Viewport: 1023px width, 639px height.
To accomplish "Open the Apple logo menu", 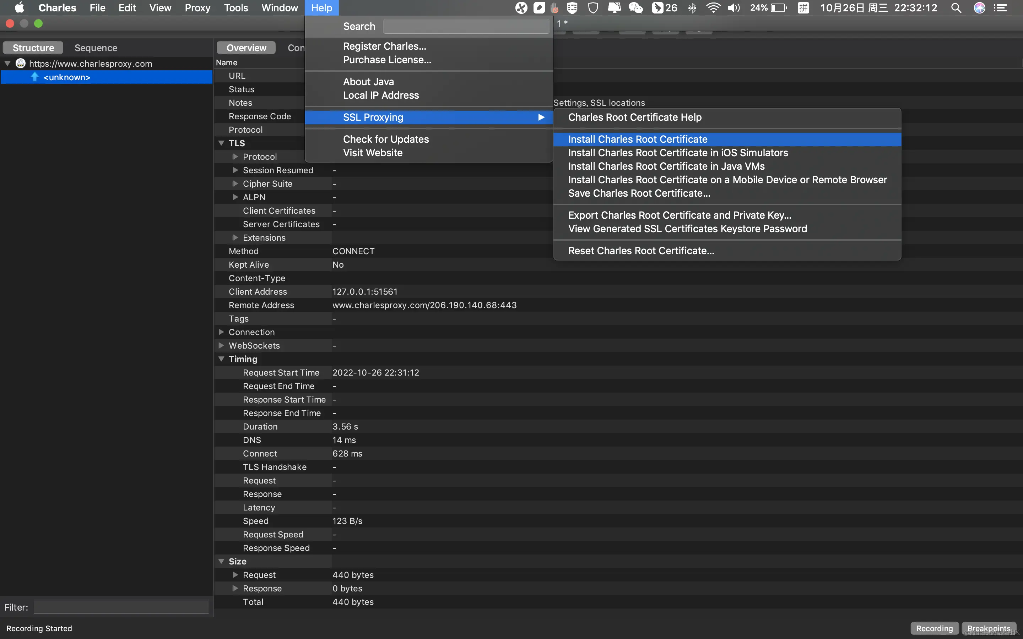I will pos(20,7).
